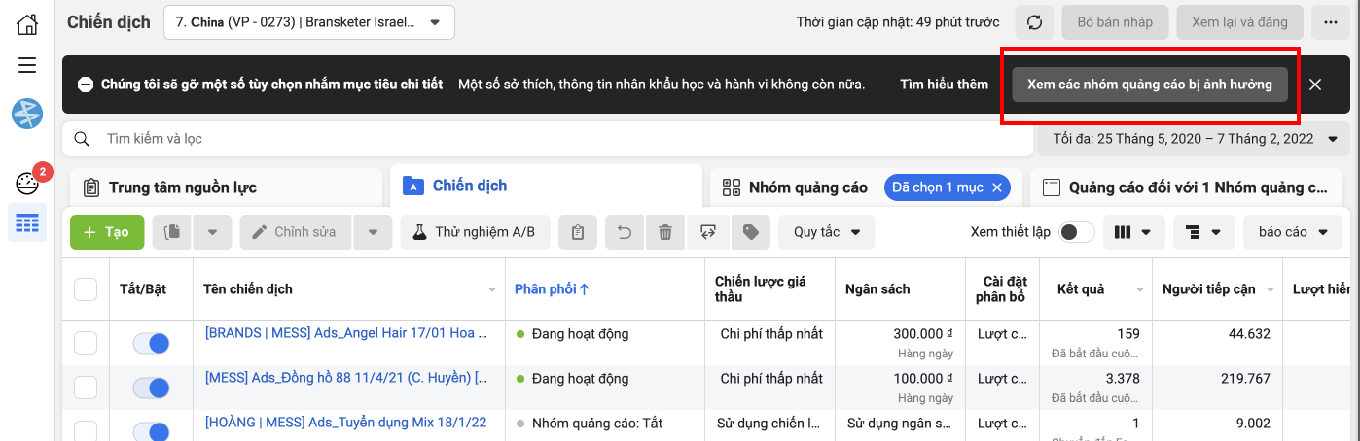Viewport: 1360px width, 441px height.
Task: Expand the duplicate button dropdown arrow
Action: coord(212,232)
